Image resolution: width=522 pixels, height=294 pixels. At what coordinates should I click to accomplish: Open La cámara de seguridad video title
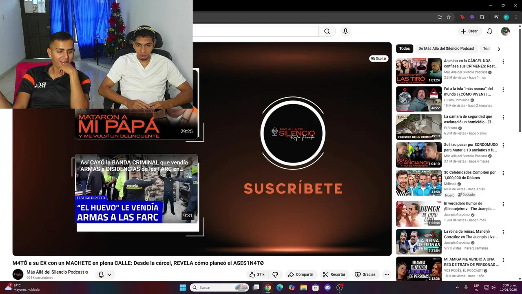tap(469, 119)
